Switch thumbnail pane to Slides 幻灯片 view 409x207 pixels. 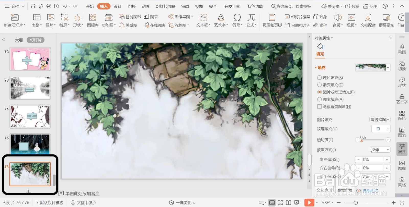(x=36, y=40)
